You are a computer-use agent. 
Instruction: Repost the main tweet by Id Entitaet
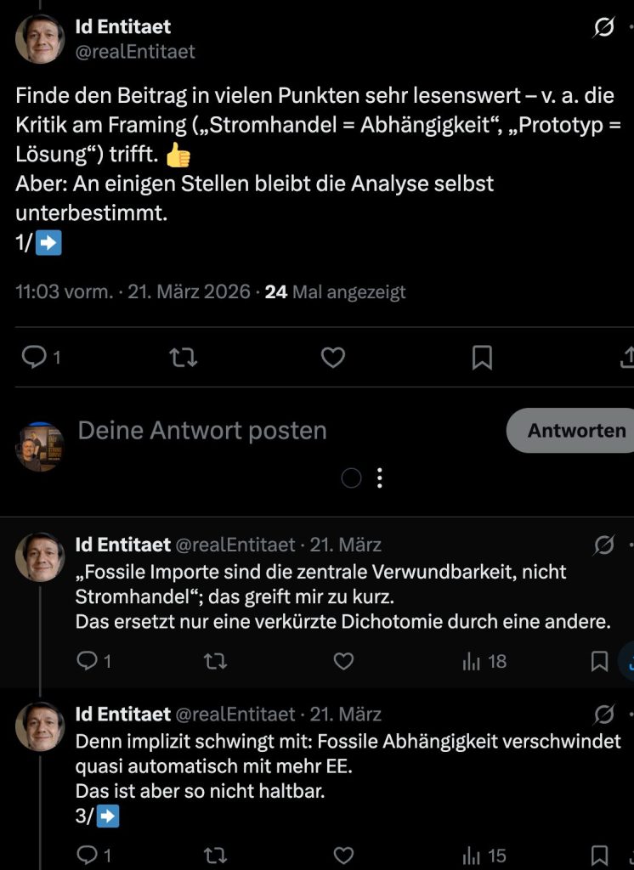click(x=184, y=358)
